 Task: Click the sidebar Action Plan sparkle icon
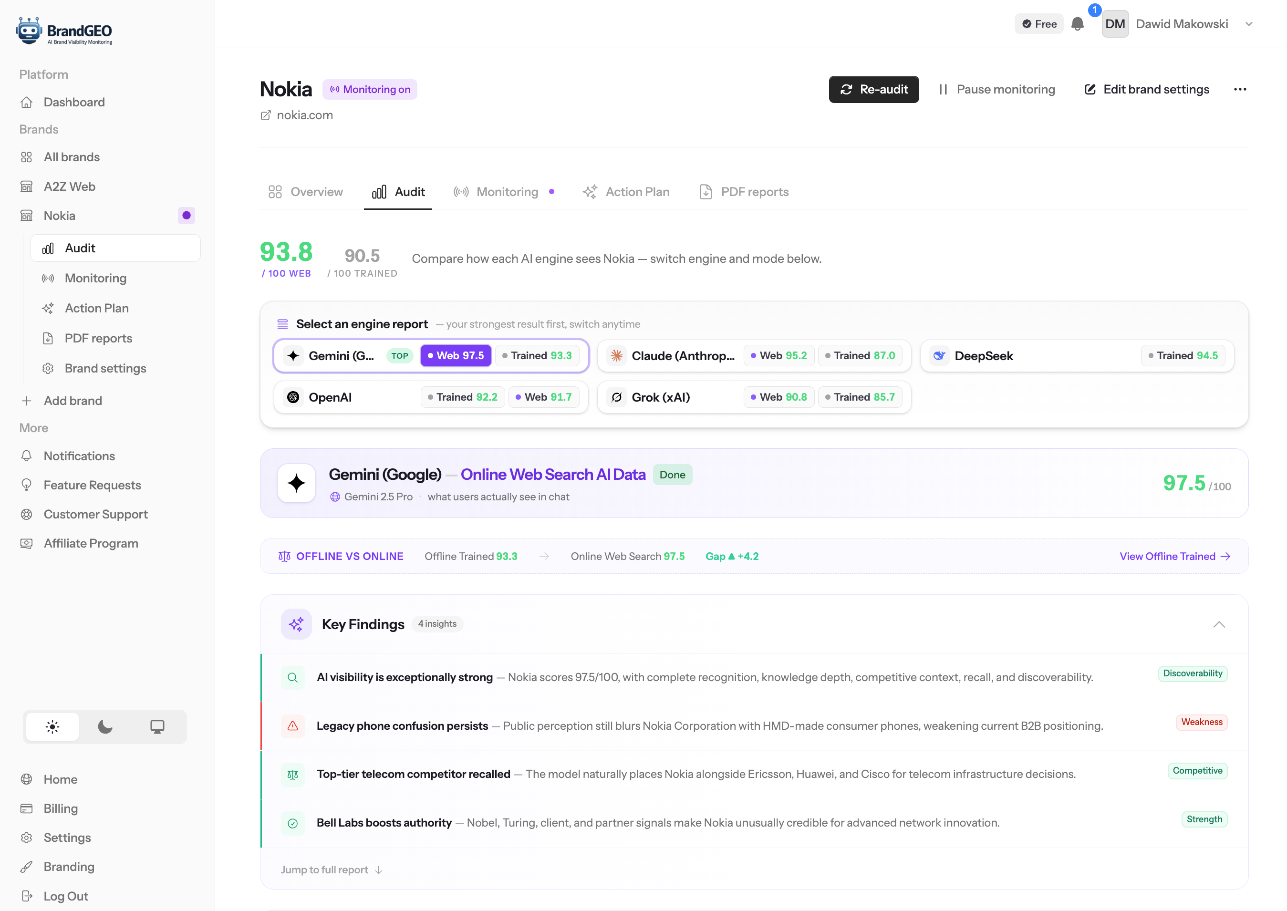[48, 308]
